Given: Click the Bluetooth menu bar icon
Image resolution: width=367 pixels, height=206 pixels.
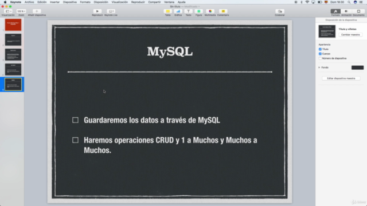Looking at the screenshot, I should pyautogui.click(x=302, y=2).
